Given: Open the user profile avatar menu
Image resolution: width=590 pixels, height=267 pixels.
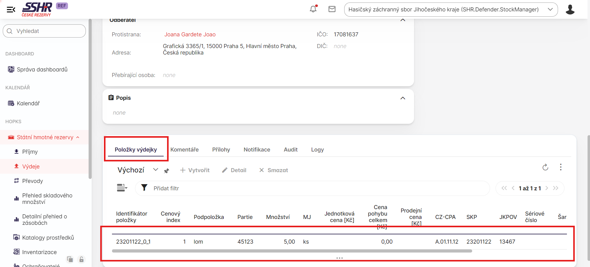Looking at the screenshot, I should (x=570, y=10).
